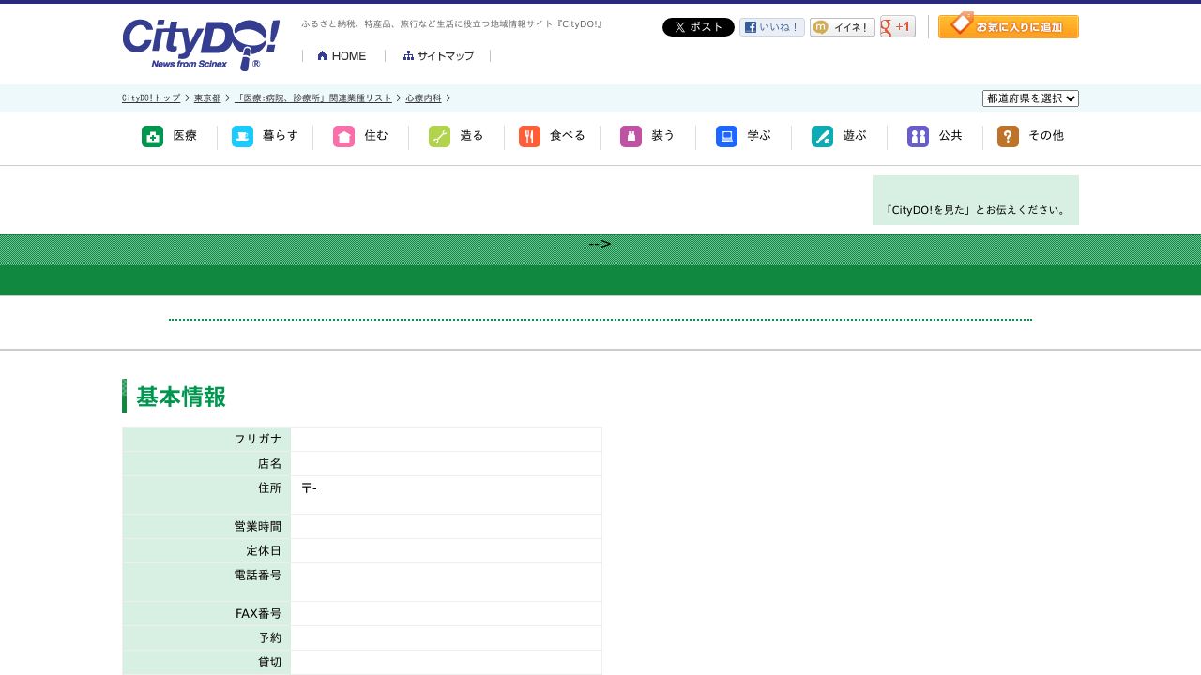
Task: Follow the 東京都 breadcrumb link
Action: coord(207,98)
